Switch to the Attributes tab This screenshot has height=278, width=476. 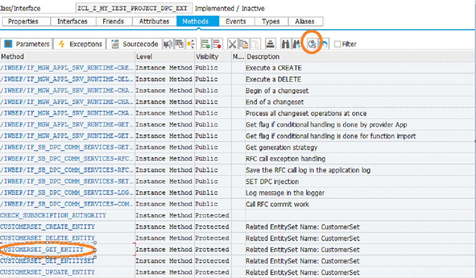click(x=154, y=21)
